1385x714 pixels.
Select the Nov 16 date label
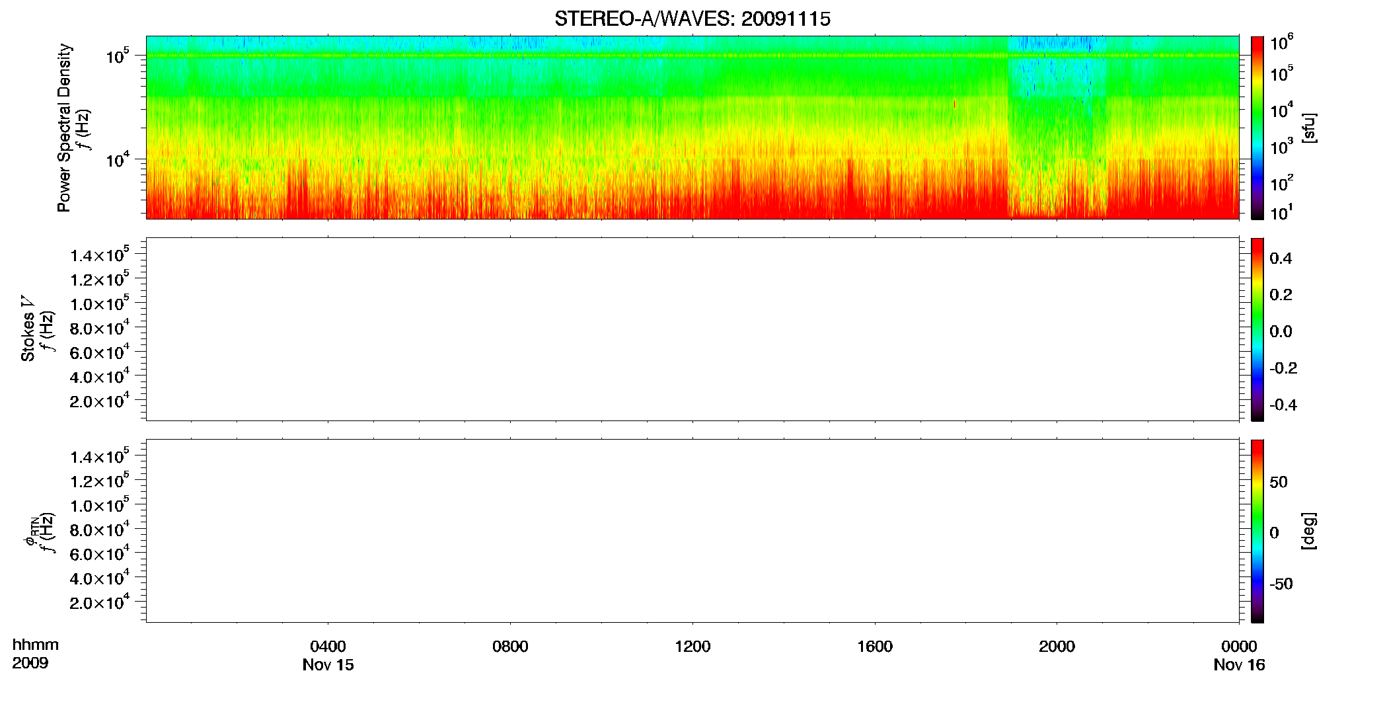click(1239, 665)
